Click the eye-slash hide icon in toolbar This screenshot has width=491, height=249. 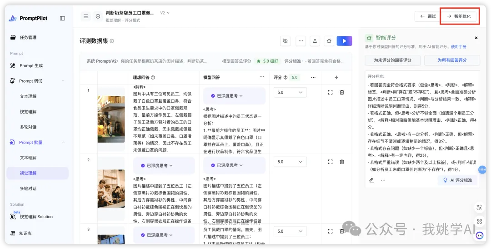(x=285, y=41)
